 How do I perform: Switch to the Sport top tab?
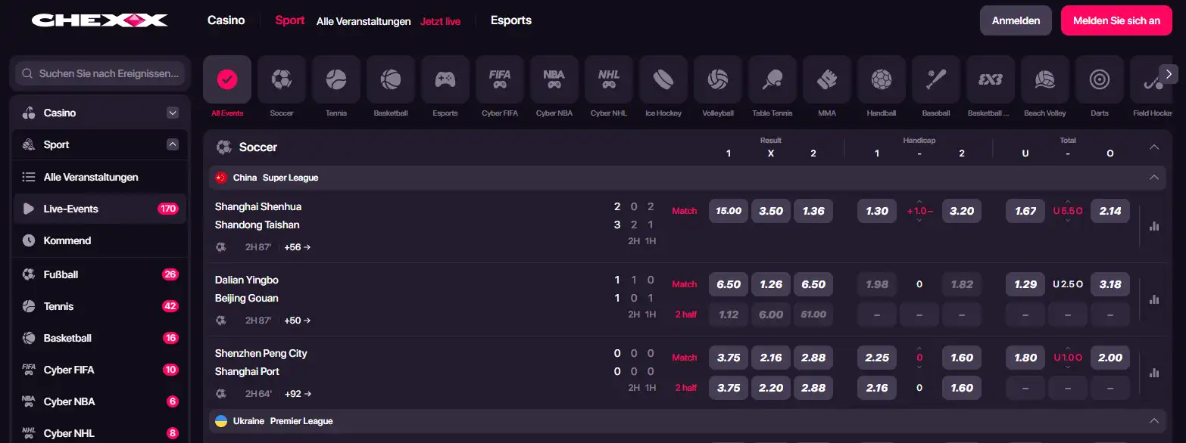click(x=289, y=20)
